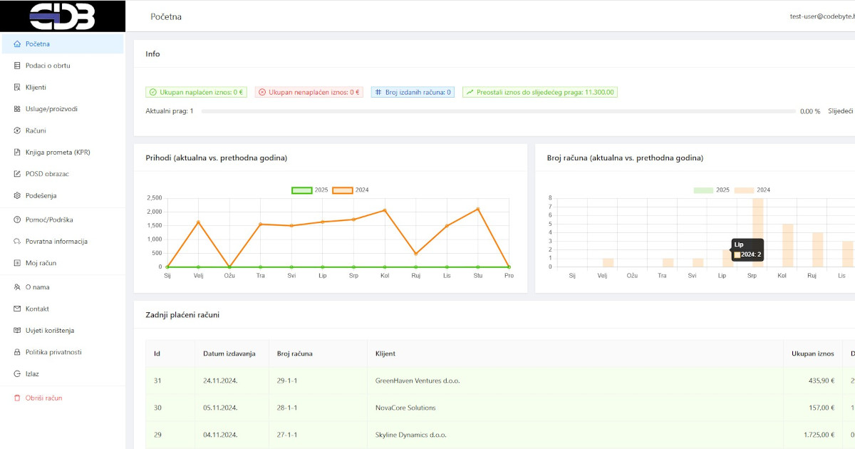Click the Usluge/proizvodi grid icon
This screenshot has height=449, width=855.
[17, 109]
